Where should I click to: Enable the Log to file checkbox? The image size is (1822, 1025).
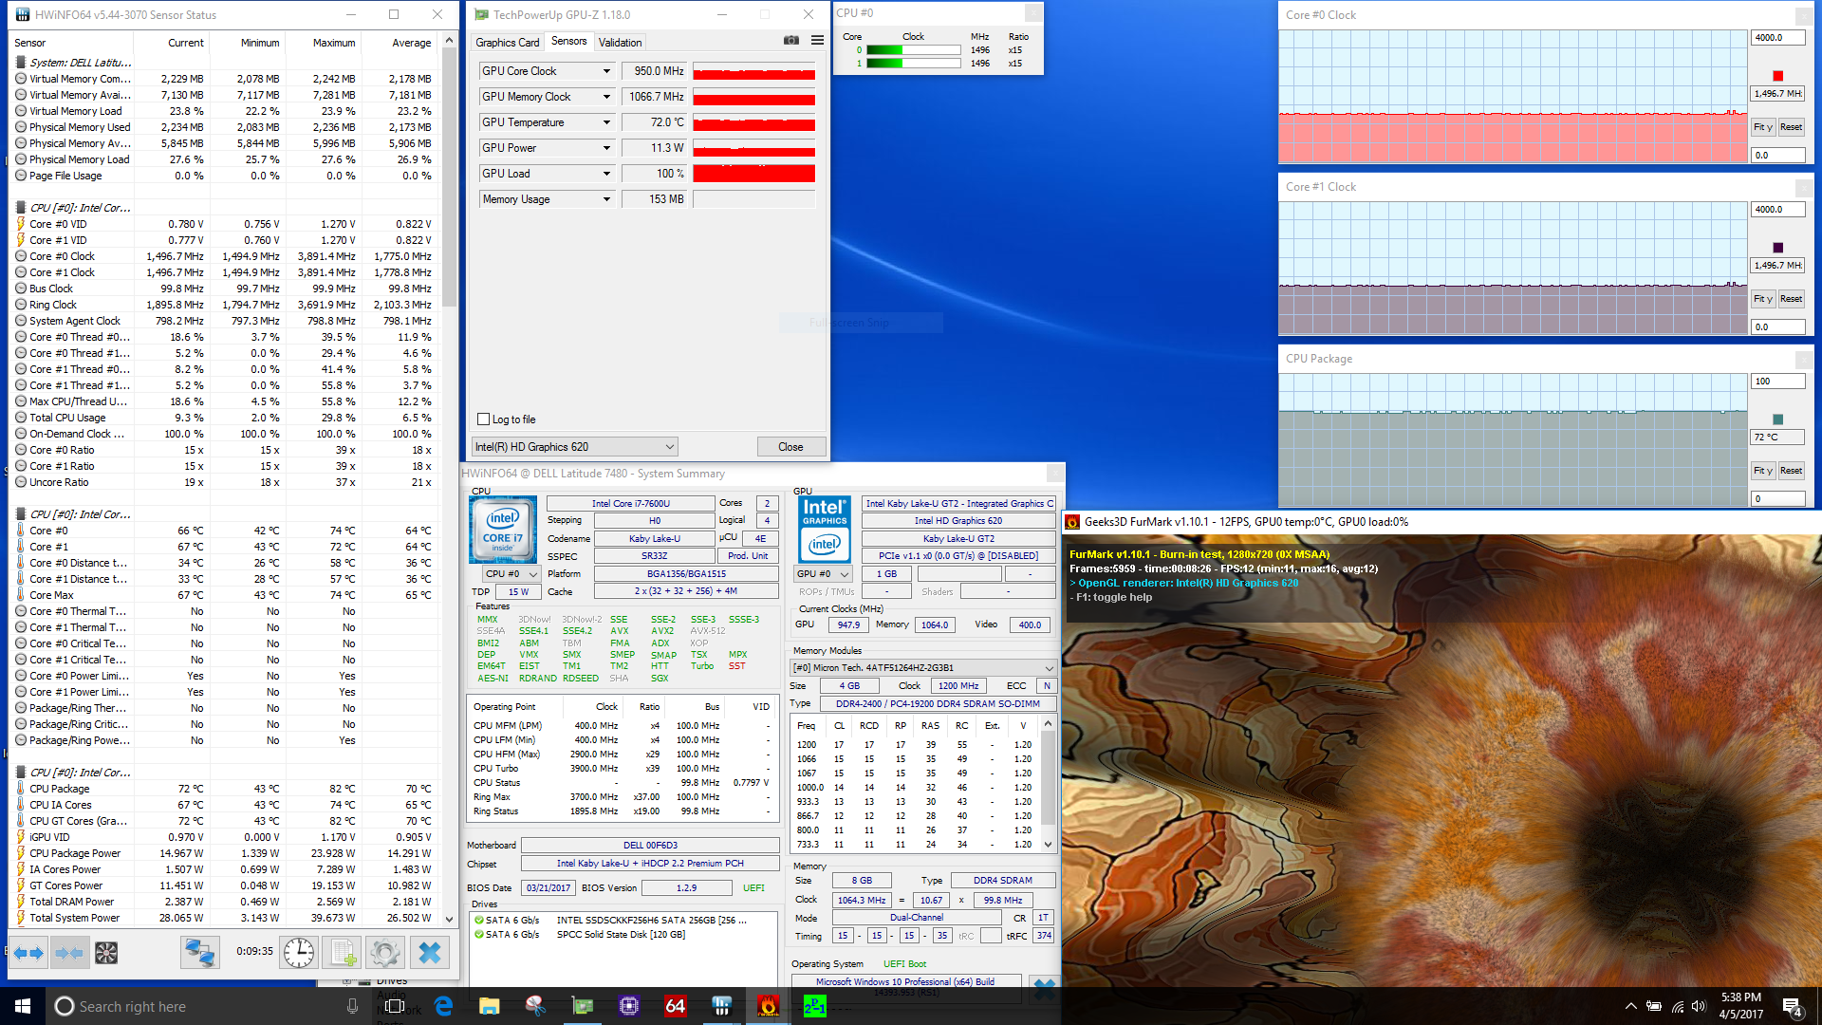coord(483,419)
